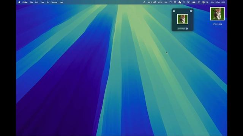Open the Help menu
The height and width of the screenshot is (136, 243).
click(x=62, y=2)
